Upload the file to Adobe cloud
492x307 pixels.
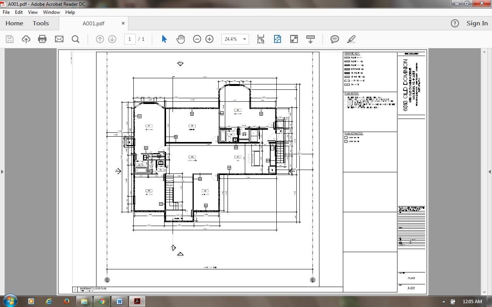pos(26,39)
